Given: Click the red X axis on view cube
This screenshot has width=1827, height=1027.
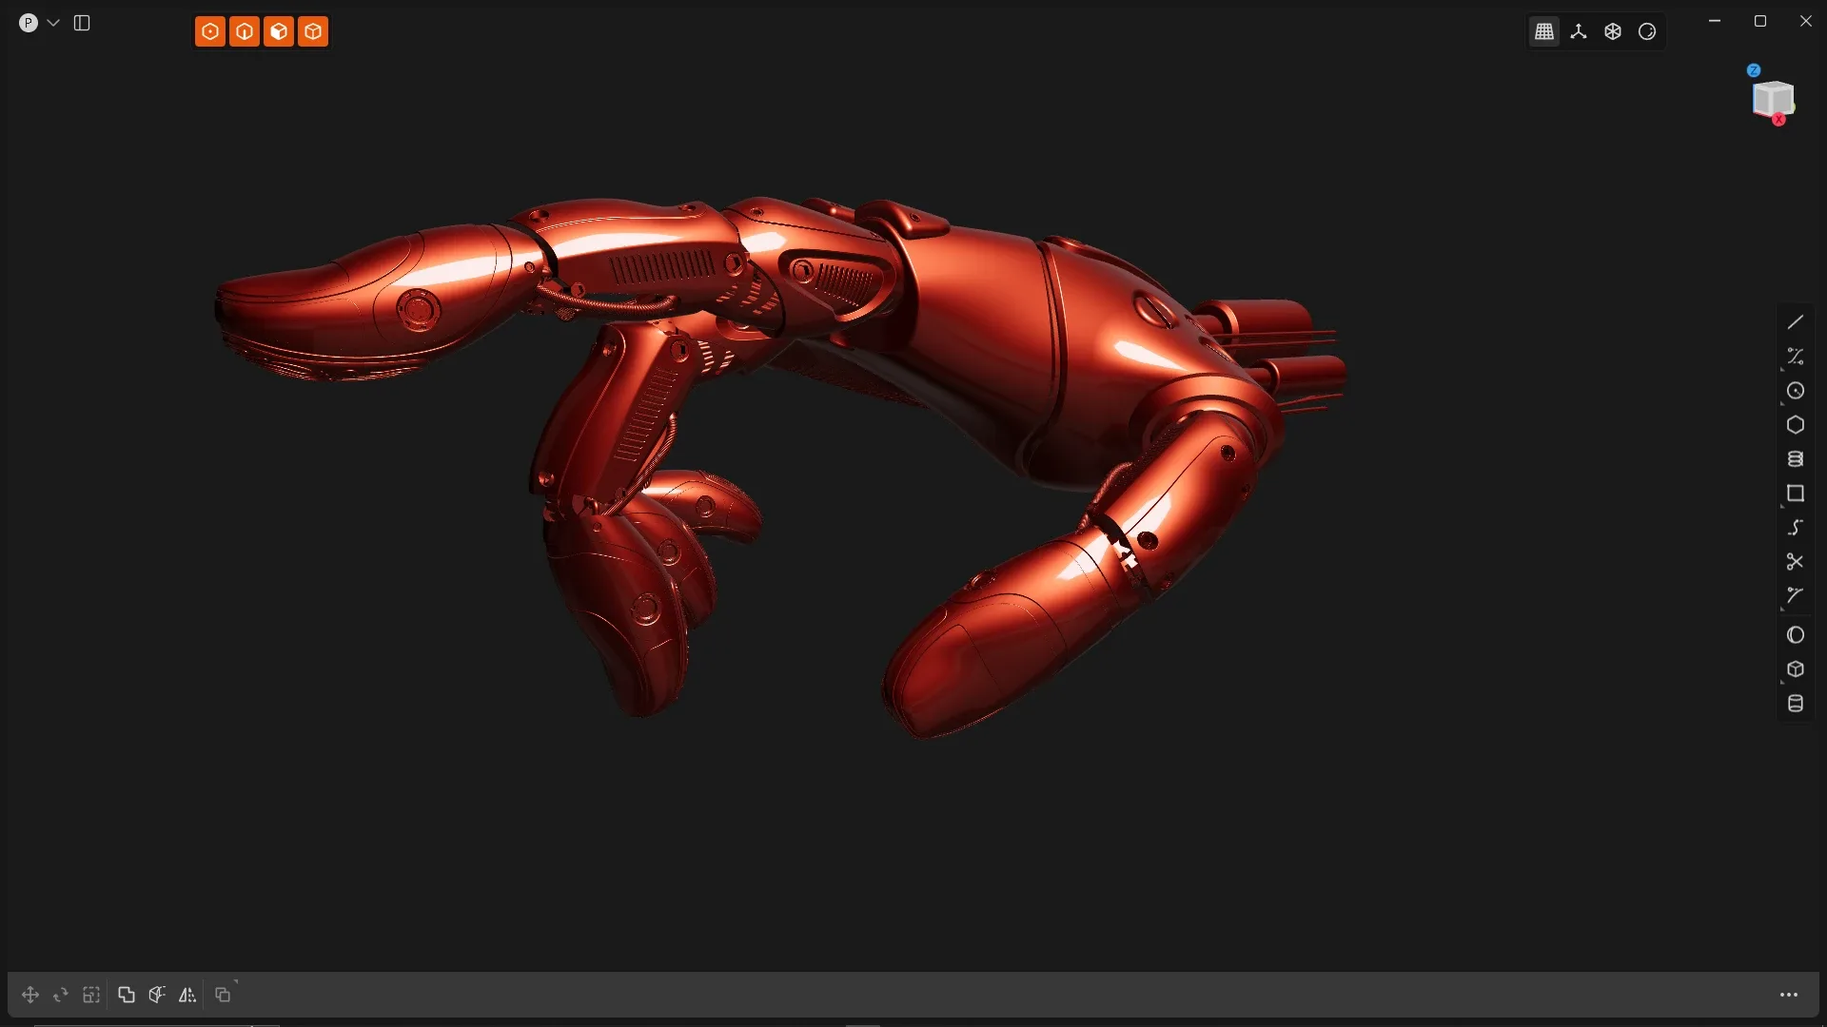Looking at the screenshot, I should [1778, 120].
